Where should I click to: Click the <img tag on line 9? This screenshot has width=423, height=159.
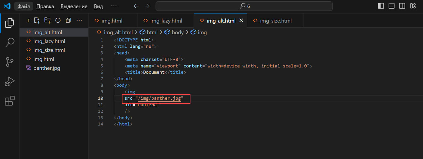(x=130, y=92)
